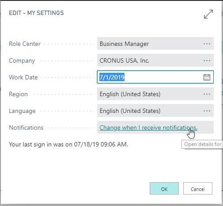Select the CRONUS USA, Inc. company field

pyautogui.click(x=155, y=60)
